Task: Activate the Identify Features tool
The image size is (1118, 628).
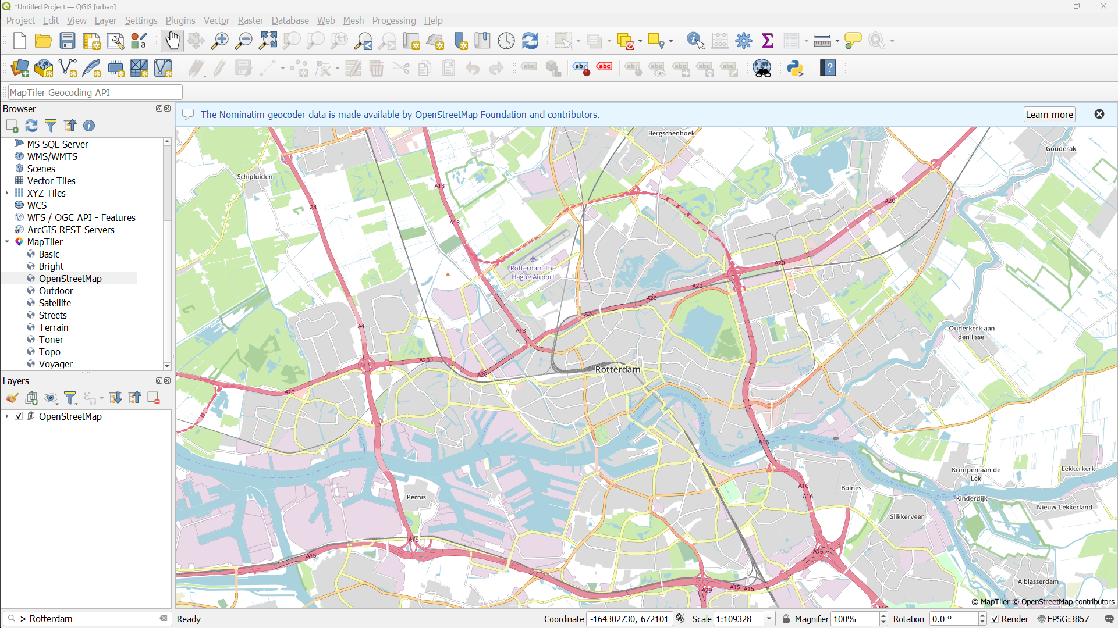Action: point(694,41)
